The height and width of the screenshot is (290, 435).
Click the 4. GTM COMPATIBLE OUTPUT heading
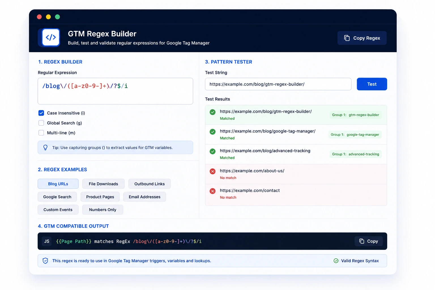point(73,226)
